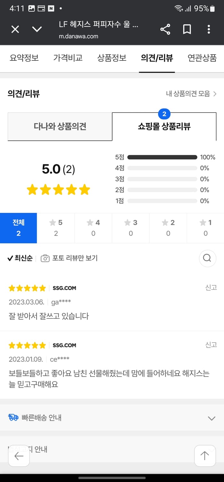Select the 전체 review filter
Screen dimensions: 224x482
pos(18,228)
